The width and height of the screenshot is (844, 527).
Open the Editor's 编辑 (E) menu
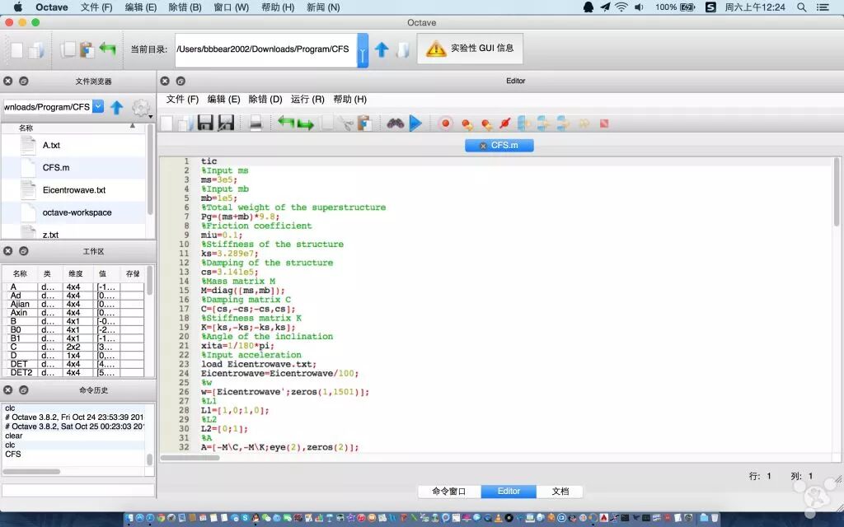(223, 100)
